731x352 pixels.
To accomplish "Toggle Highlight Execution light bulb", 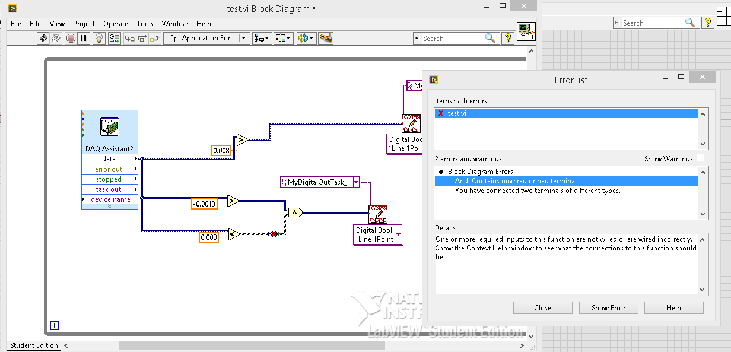I will click(100, 38).
